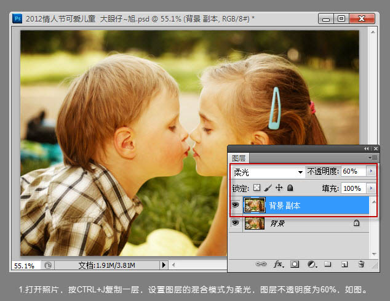Delete layer with the trash icon
This screenshot has height=301, width=390.
[361, 264]
